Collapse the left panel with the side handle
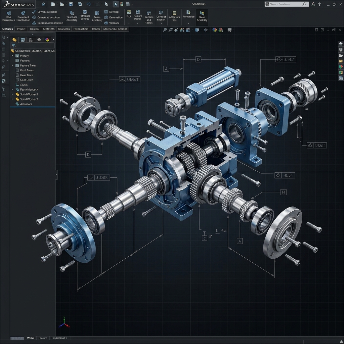The width and height of the screenshot is (344, 344). (56, 175)
